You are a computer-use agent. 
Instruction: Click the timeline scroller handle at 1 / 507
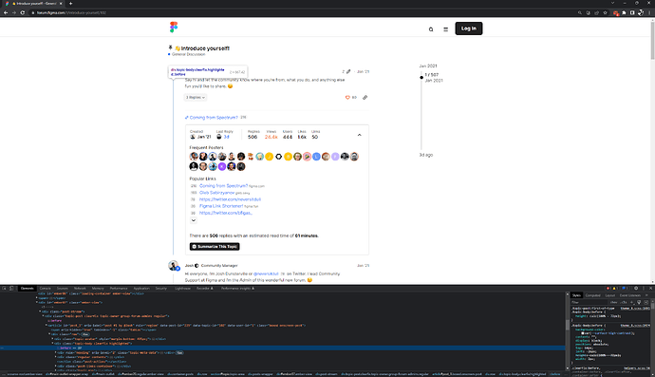421,77
